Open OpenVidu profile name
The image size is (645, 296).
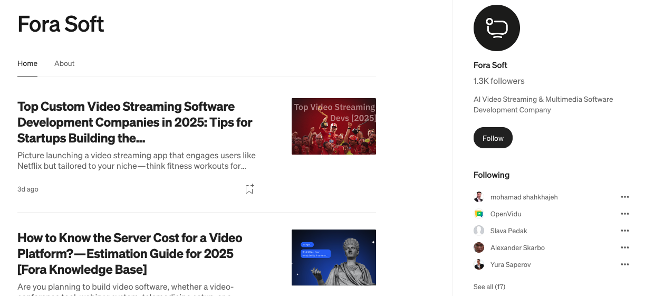pos(506,214)
